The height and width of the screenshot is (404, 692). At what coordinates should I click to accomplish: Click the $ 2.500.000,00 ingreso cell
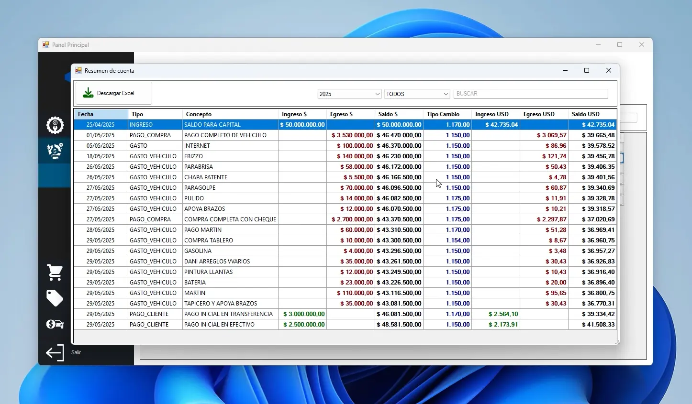point(302,325)
